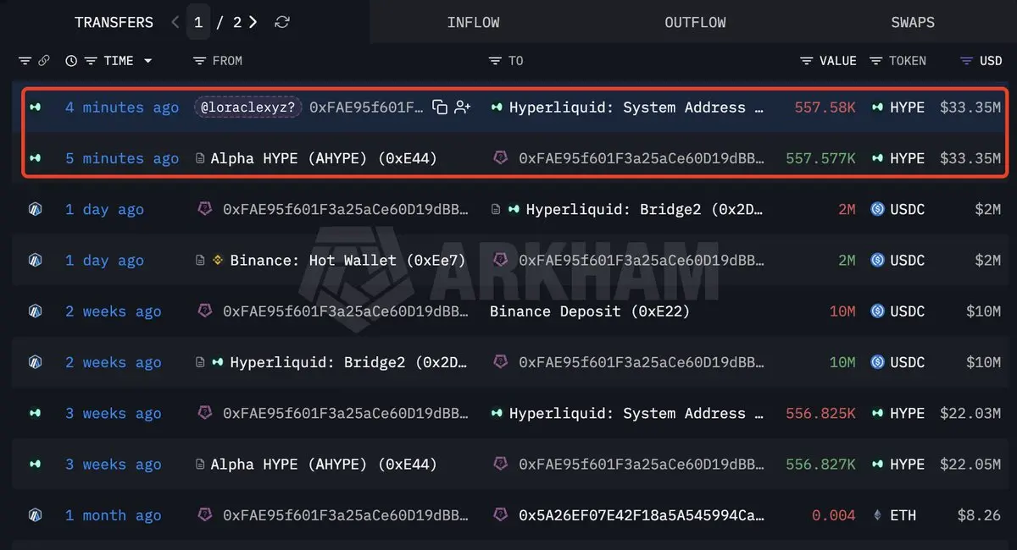The width and height of the screenshot is (1017, 550).
Task: Open the @loraclexyz? entity tag
Action: pyautogui.click(x=247, y=107)
